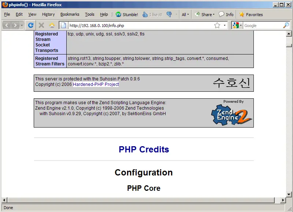
Task: Click the string.rot13 stream filters value
Action: (148, 61)
